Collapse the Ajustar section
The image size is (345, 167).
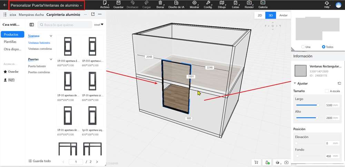pos(295,83)
